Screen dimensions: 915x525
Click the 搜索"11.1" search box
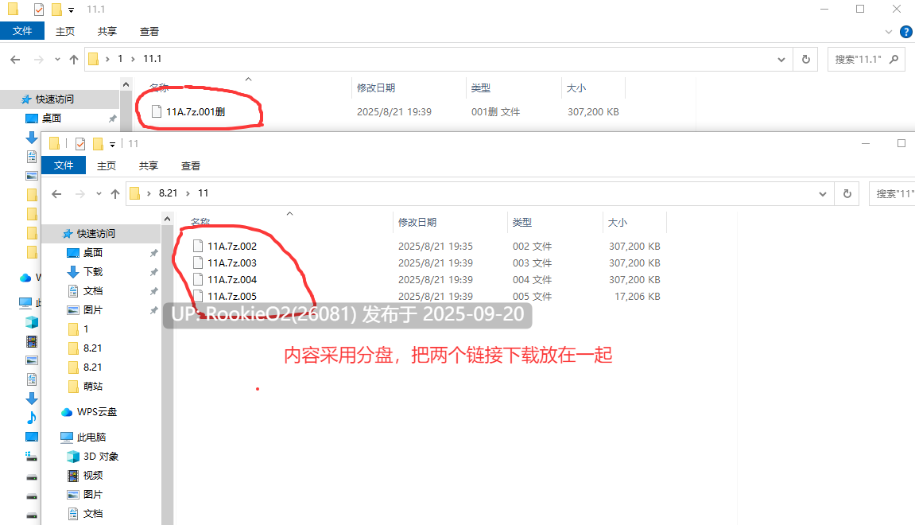click(x=866, y=59)
